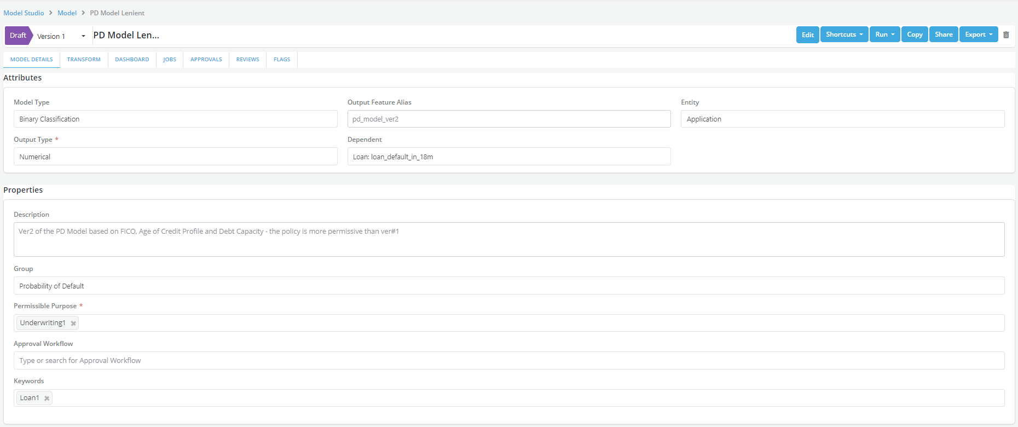The height and width of the screenshot is (427, 1018).
Task: Click the trash delete icon
Action: point(1006,34)
